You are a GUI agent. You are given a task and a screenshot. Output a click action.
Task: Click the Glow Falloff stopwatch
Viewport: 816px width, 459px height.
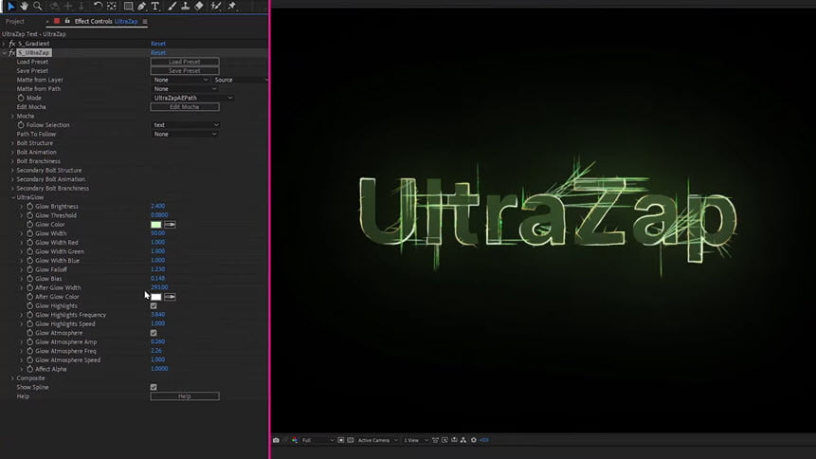click(29, 270)
